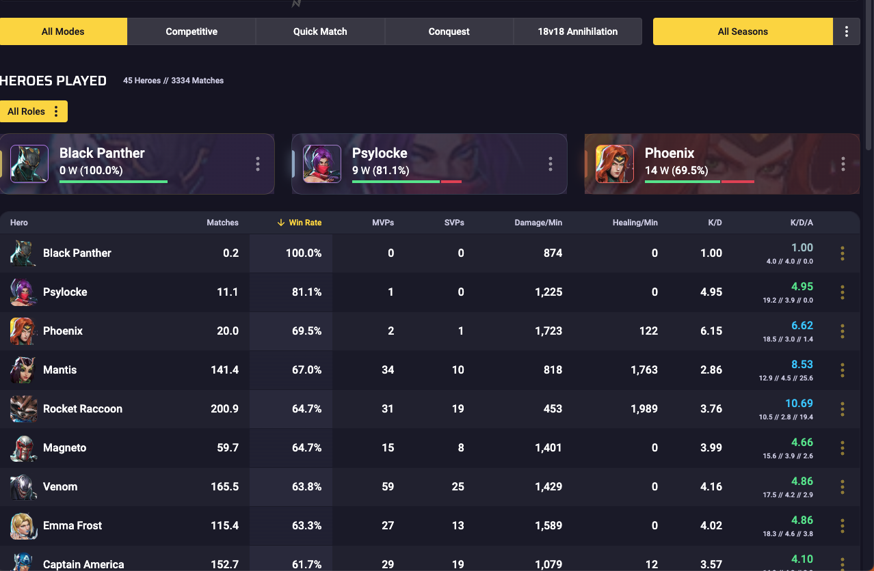Click the Mantis hero name
This screenshot has height=571, width=874.
point(60,370)
